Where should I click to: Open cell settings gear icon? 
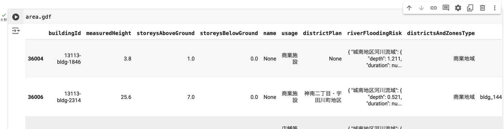458,8
